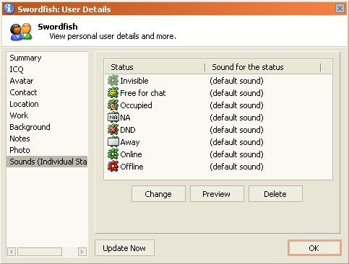Click the Update Now button
This screenshot has width=349, height=264.
(124, 248)
